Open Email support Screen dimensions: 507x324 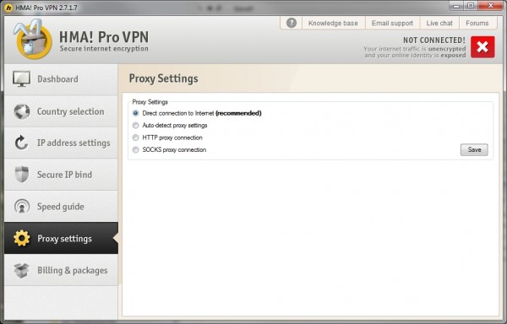click(x=392, y=24)
